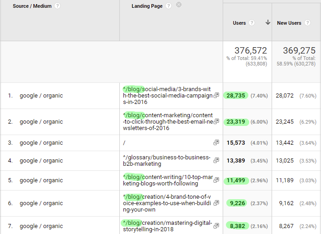The width and height of the screenshot is (321, 234).
Task: Select New Users value 13,025
Action: coord(284,161)
